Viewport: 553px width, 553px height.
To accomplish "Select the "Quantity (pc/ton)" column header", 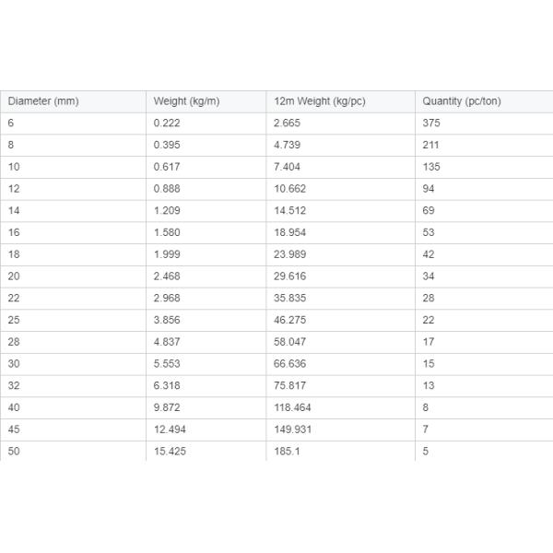I will [x=462, y=101].
